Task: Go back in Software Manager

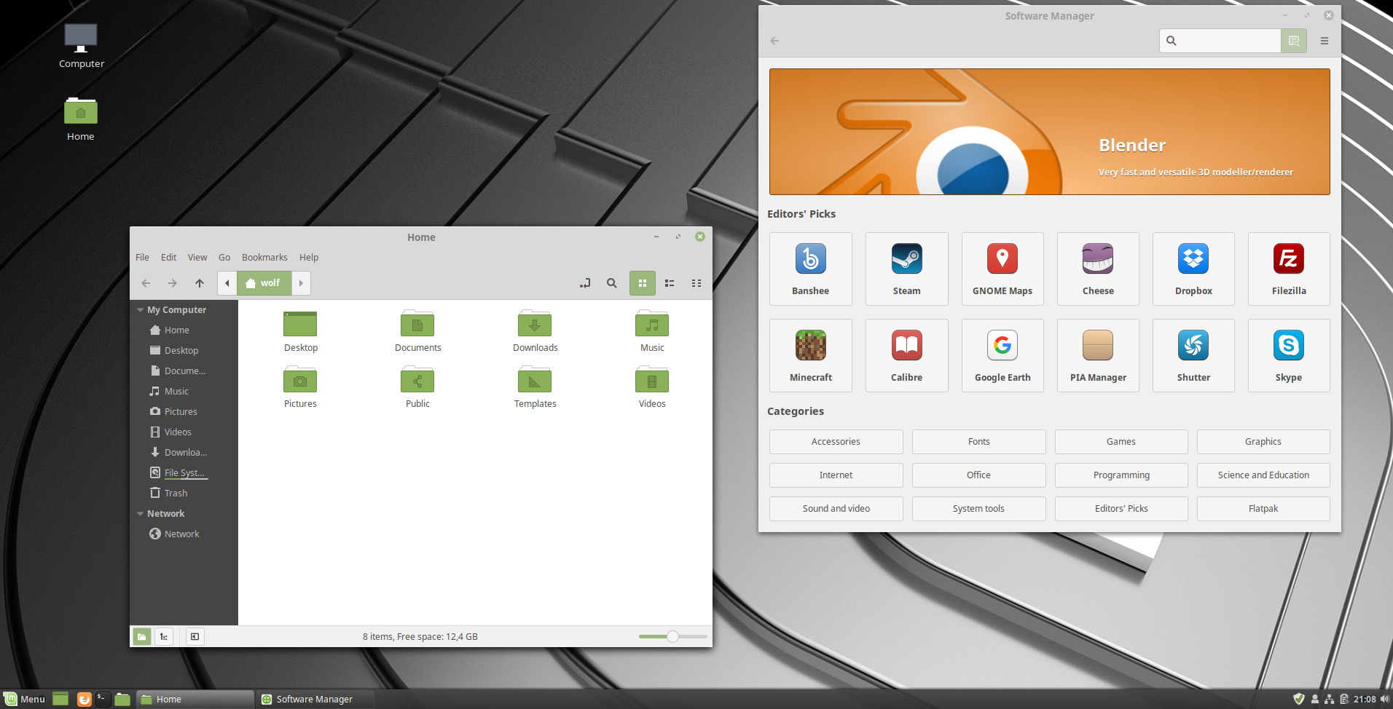Action: pyautogui.click(x=774, y=41)
